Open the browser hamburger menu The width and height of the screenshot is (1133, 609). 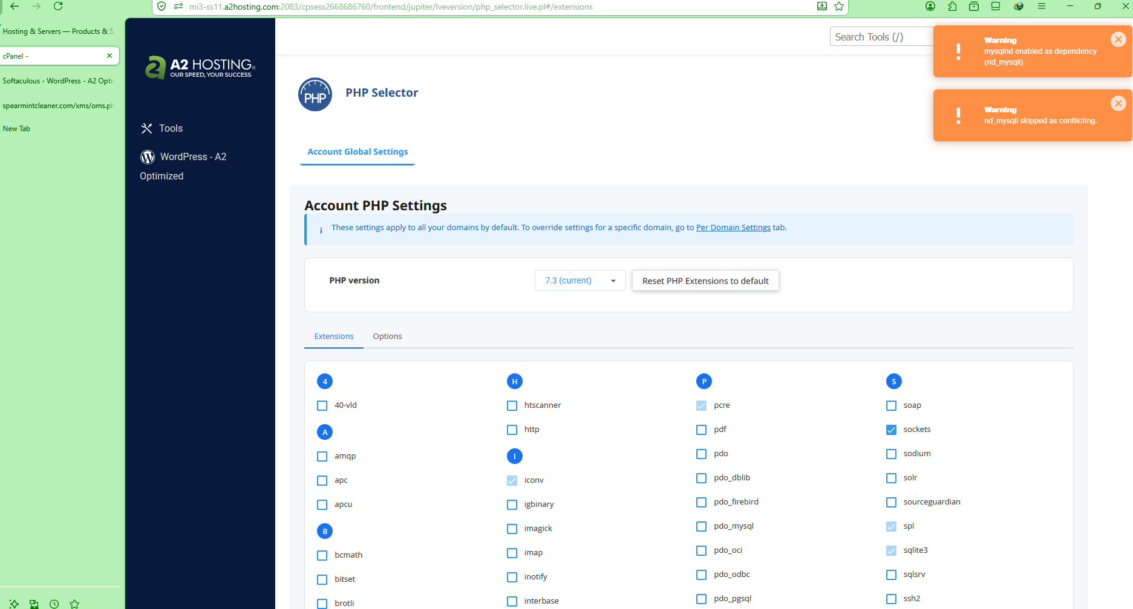pos(1042,6)
